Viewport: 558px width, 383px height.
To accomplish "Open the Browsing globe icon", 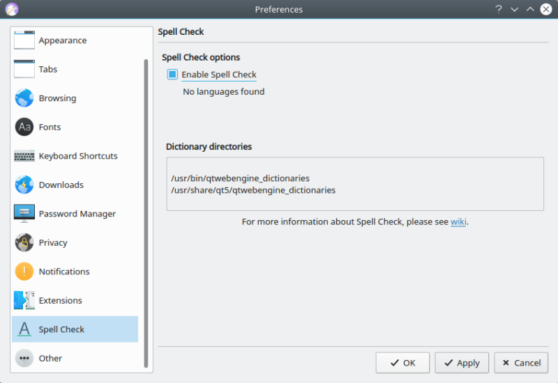I will coord(24,98).
